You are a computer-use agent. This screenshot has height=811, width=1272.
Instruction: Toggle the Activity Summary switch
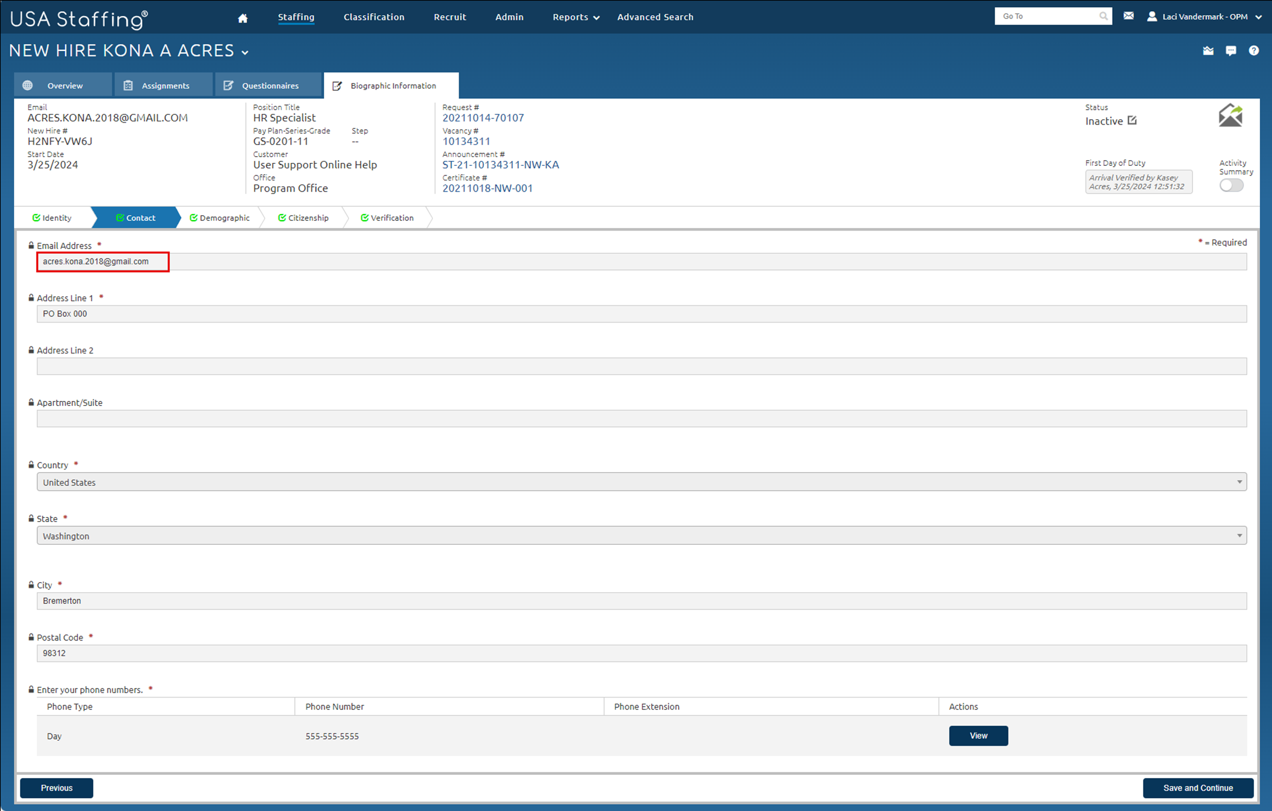point(1231,185)
